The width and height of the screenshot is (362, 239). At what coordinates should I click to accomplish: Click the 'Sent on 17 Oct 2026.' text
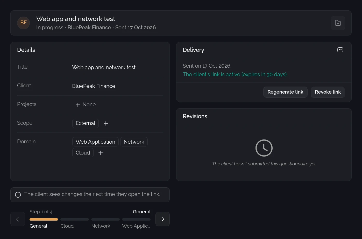point(207,66)
